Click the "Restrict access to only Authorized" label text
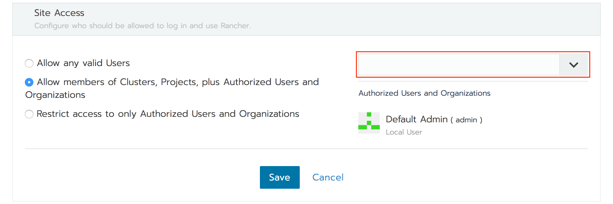 (168, 114)
